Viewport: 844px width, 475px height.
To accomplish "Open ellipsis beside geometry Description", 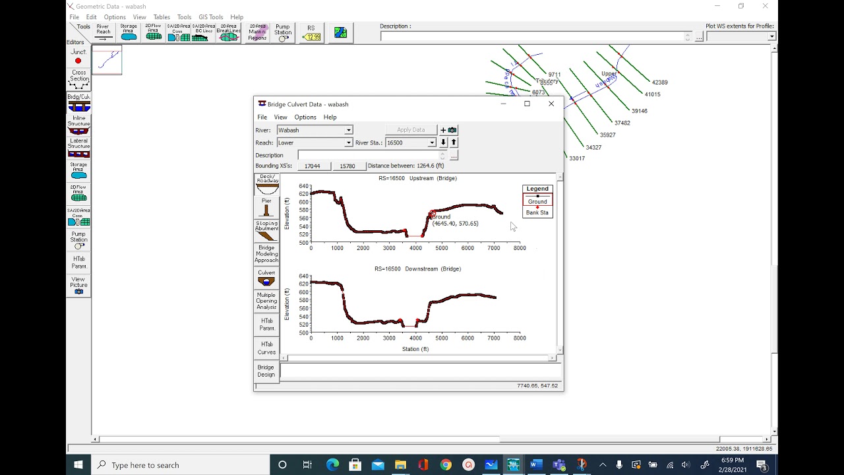I will pyautogui.click(x=699, y=37).
